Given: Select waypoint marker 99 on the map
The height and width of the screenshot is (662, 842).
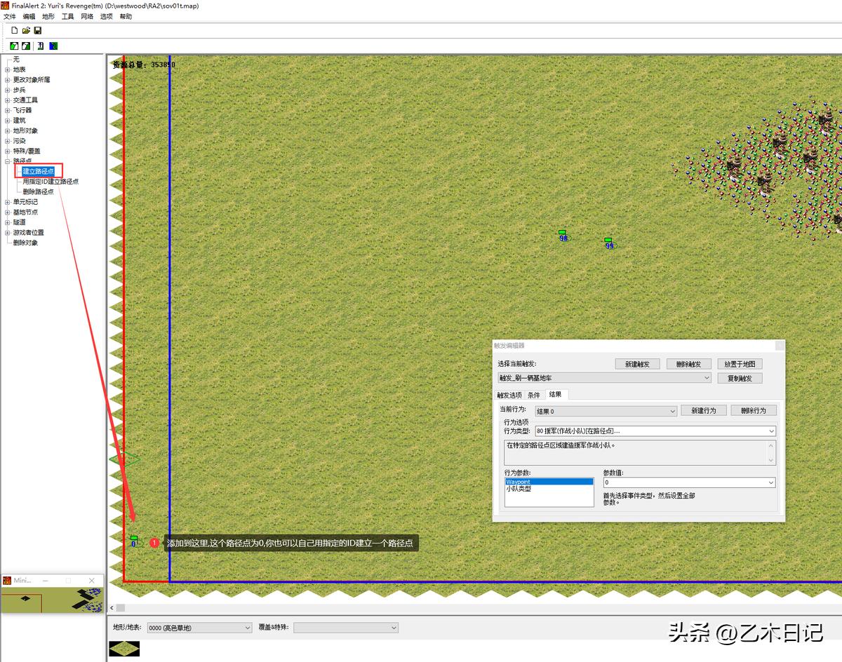Looking at the screenshot, I should pos(609,243).
